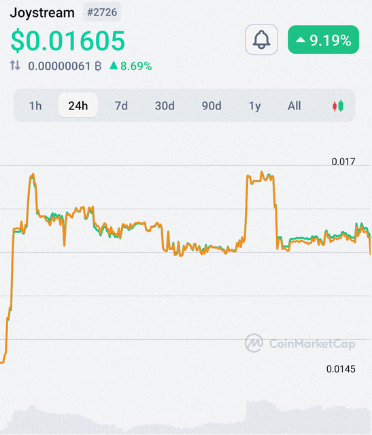Switch chart to 30d range
This screenshot has height=435, width=372.
(165, 106)
